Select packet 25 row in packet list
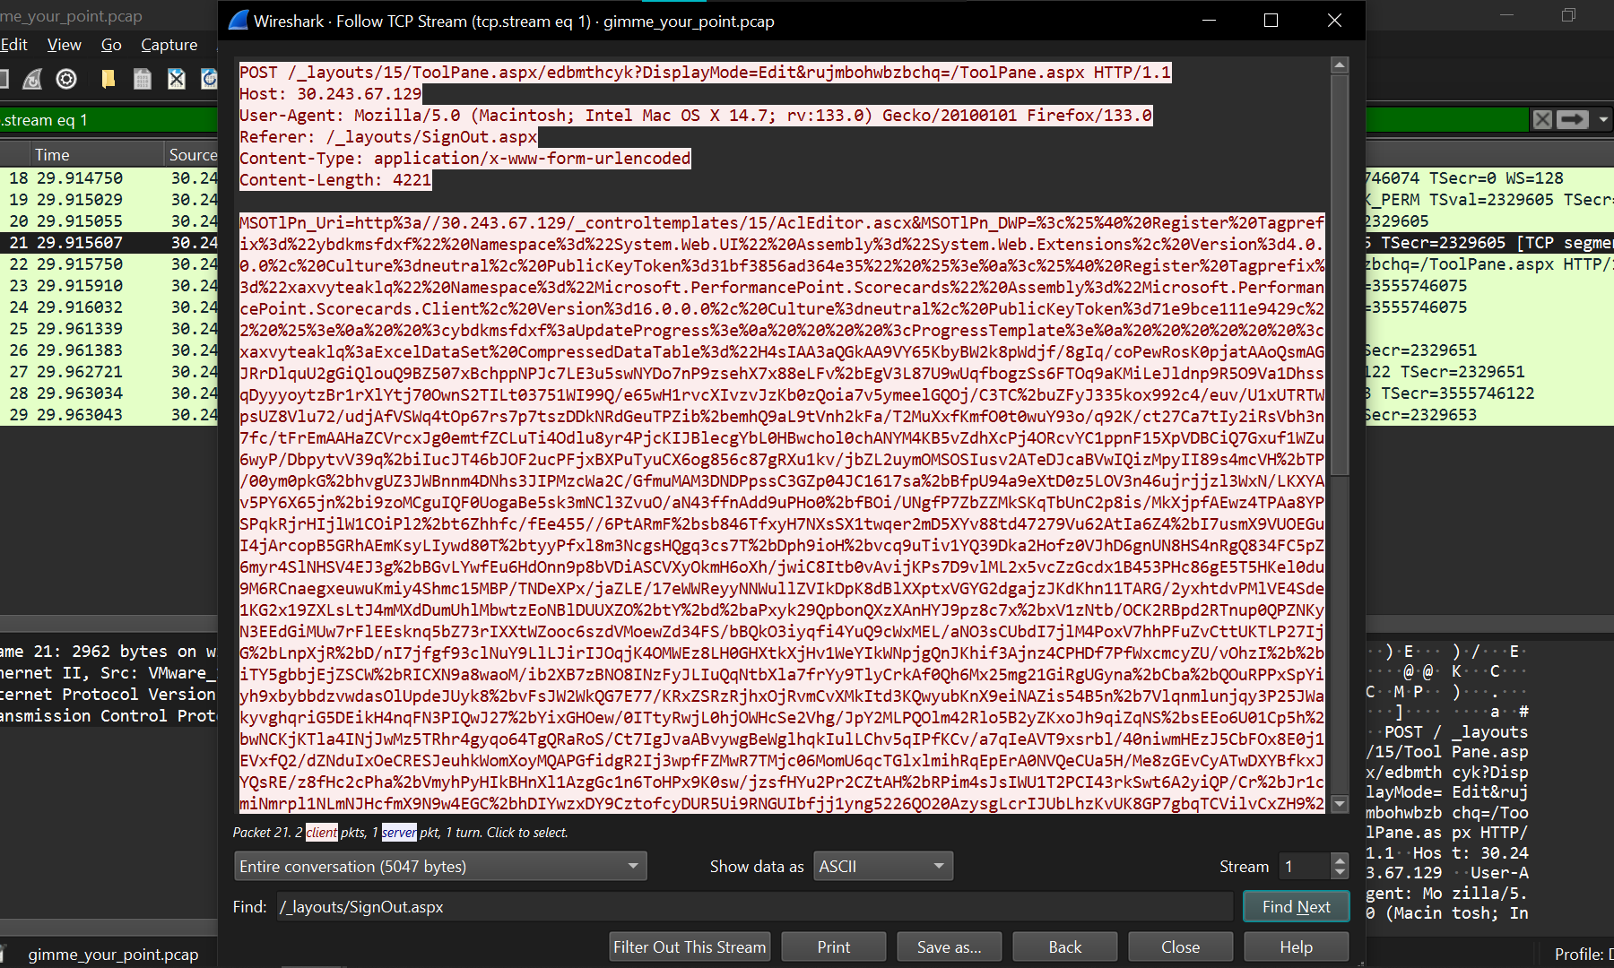The width and height of the screenshot is (1614, 968). point(108,329)
